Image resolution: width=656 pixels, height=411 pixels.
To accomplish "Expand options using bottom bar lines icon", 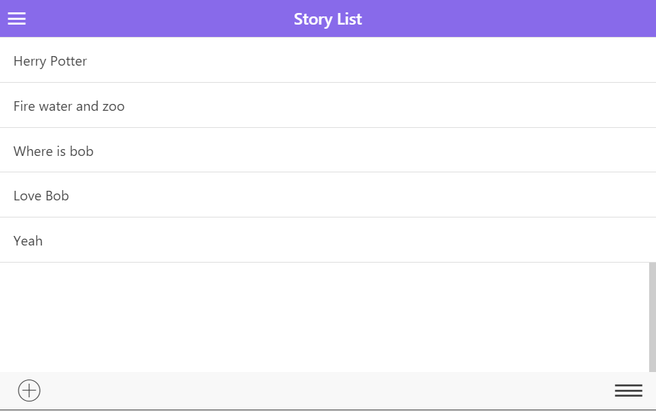I will 628,390.
